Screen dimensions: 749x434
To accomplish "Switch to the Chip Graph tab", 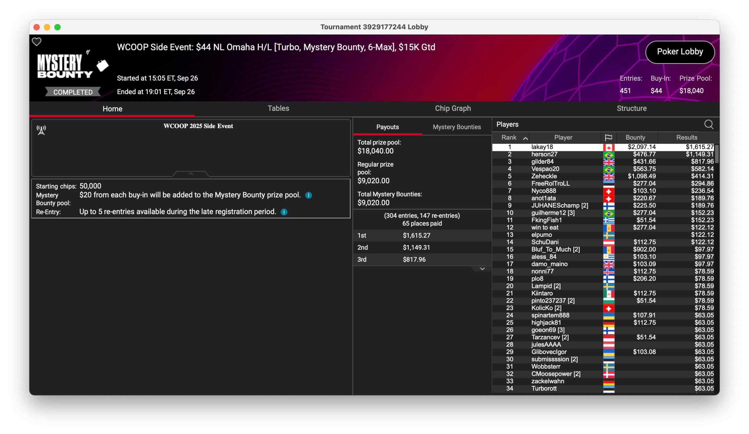I will (453, 109).
